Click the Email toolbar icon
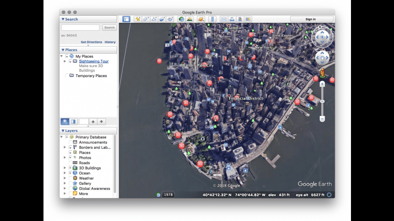 223,19
